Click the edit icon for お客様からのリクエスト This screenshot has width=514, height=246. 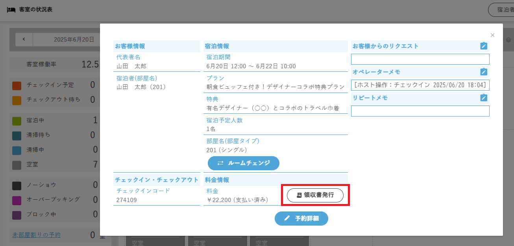(484, 46)
